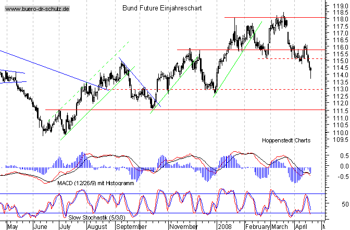This screenshot has width=350, height=230.
Task: Open the www.buero-dr-schulz.de website link
Action: click(x=37, y=9)
